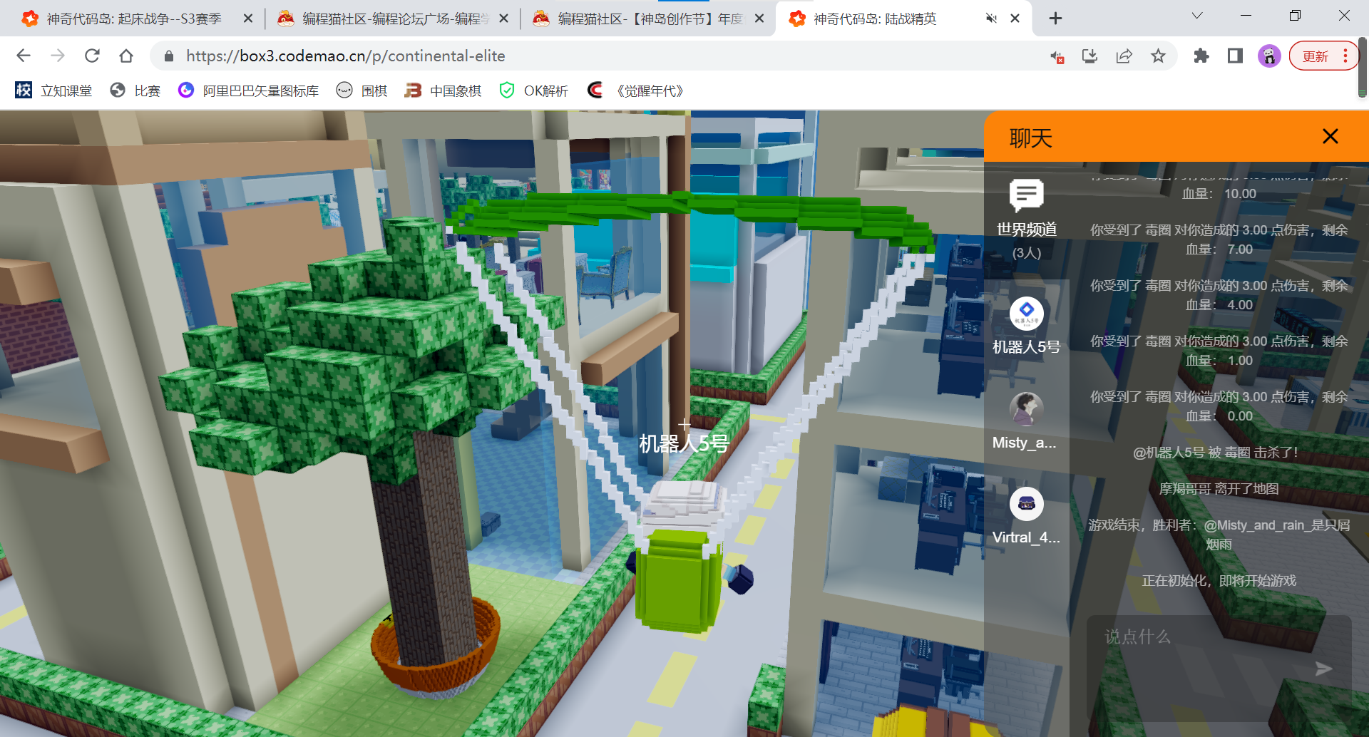Select the 神奇代码岛: 陆战精英 tab
The width and height of the screenshot is (1369, 737).
(x=902, y=19)
